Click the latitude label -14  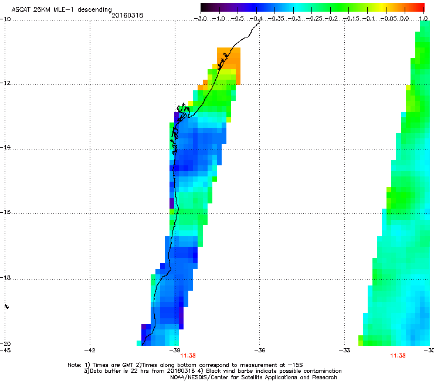click(x=5, y=147)
